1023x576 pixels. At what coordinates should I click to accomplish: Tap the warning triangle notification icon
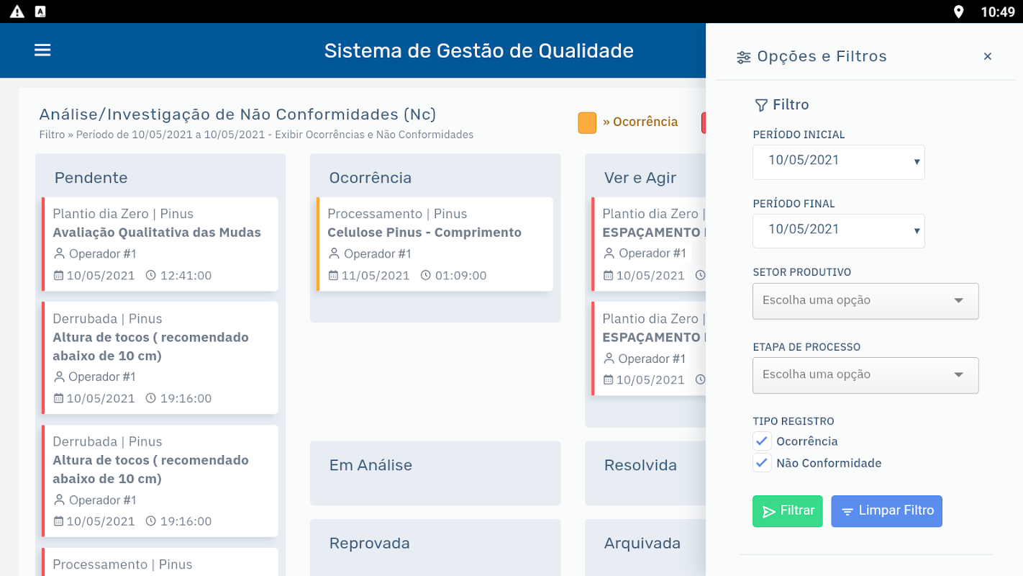[x=17, y=12]
